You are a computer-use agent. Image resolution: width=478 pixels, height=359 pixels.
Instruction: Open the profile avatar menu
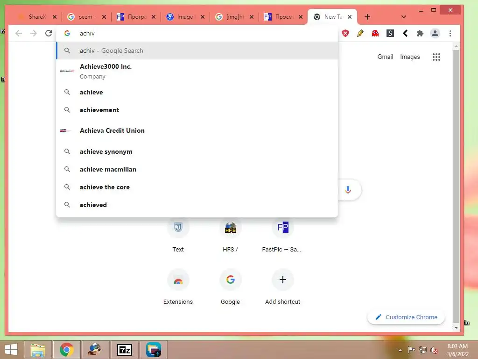[x=435, y=33]
